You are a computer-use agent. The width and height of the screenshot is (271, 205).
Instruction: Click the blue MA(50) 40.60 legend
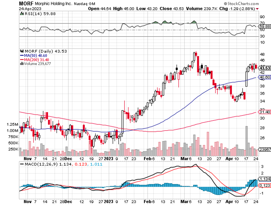(x=34, y=56)
